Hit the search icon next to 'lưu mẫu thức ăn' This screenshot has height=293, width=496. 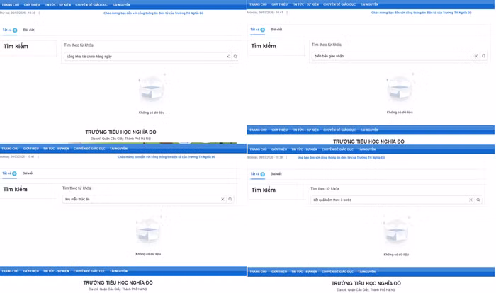pyautogui.click(x=230, y=200)
